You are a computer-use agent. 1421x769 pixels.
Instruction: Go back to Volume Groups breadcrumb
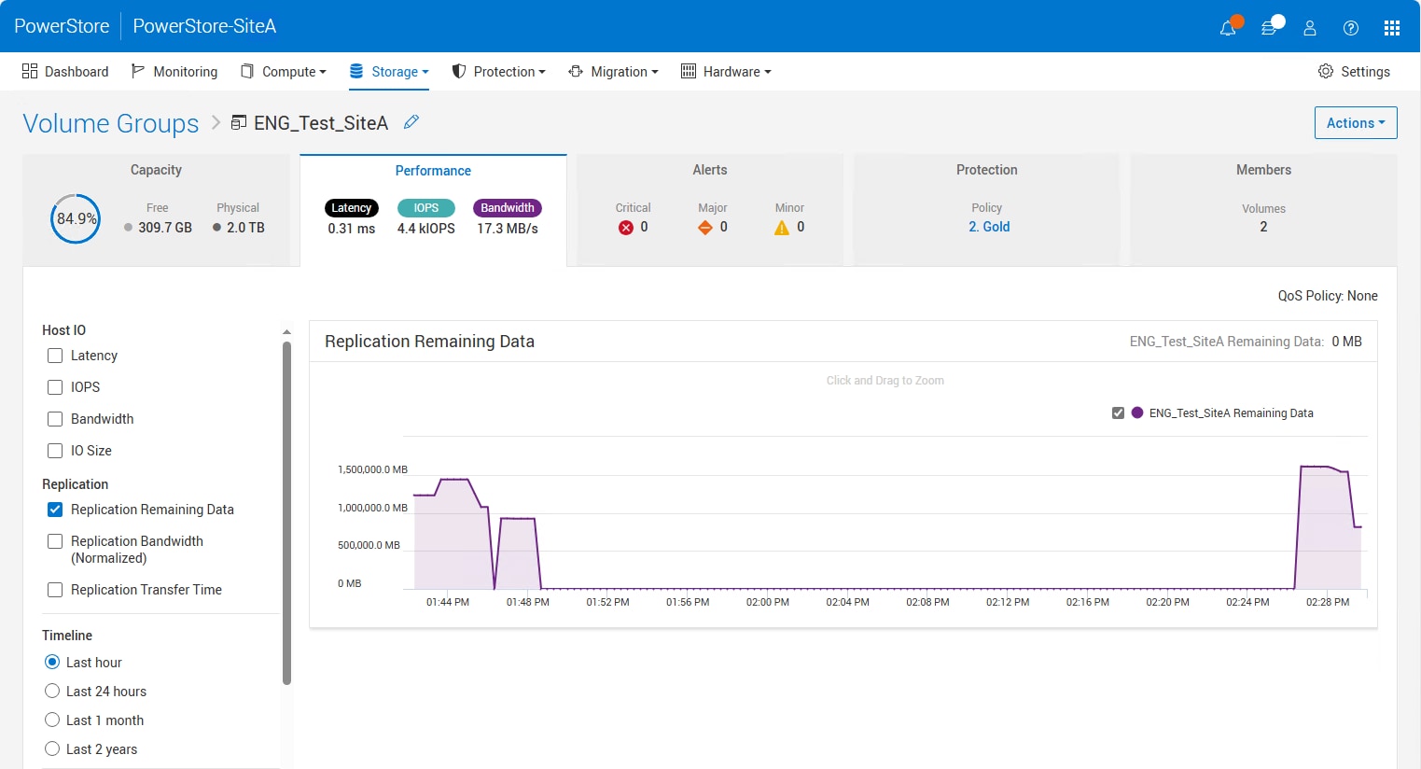click(x=111, y=123)
